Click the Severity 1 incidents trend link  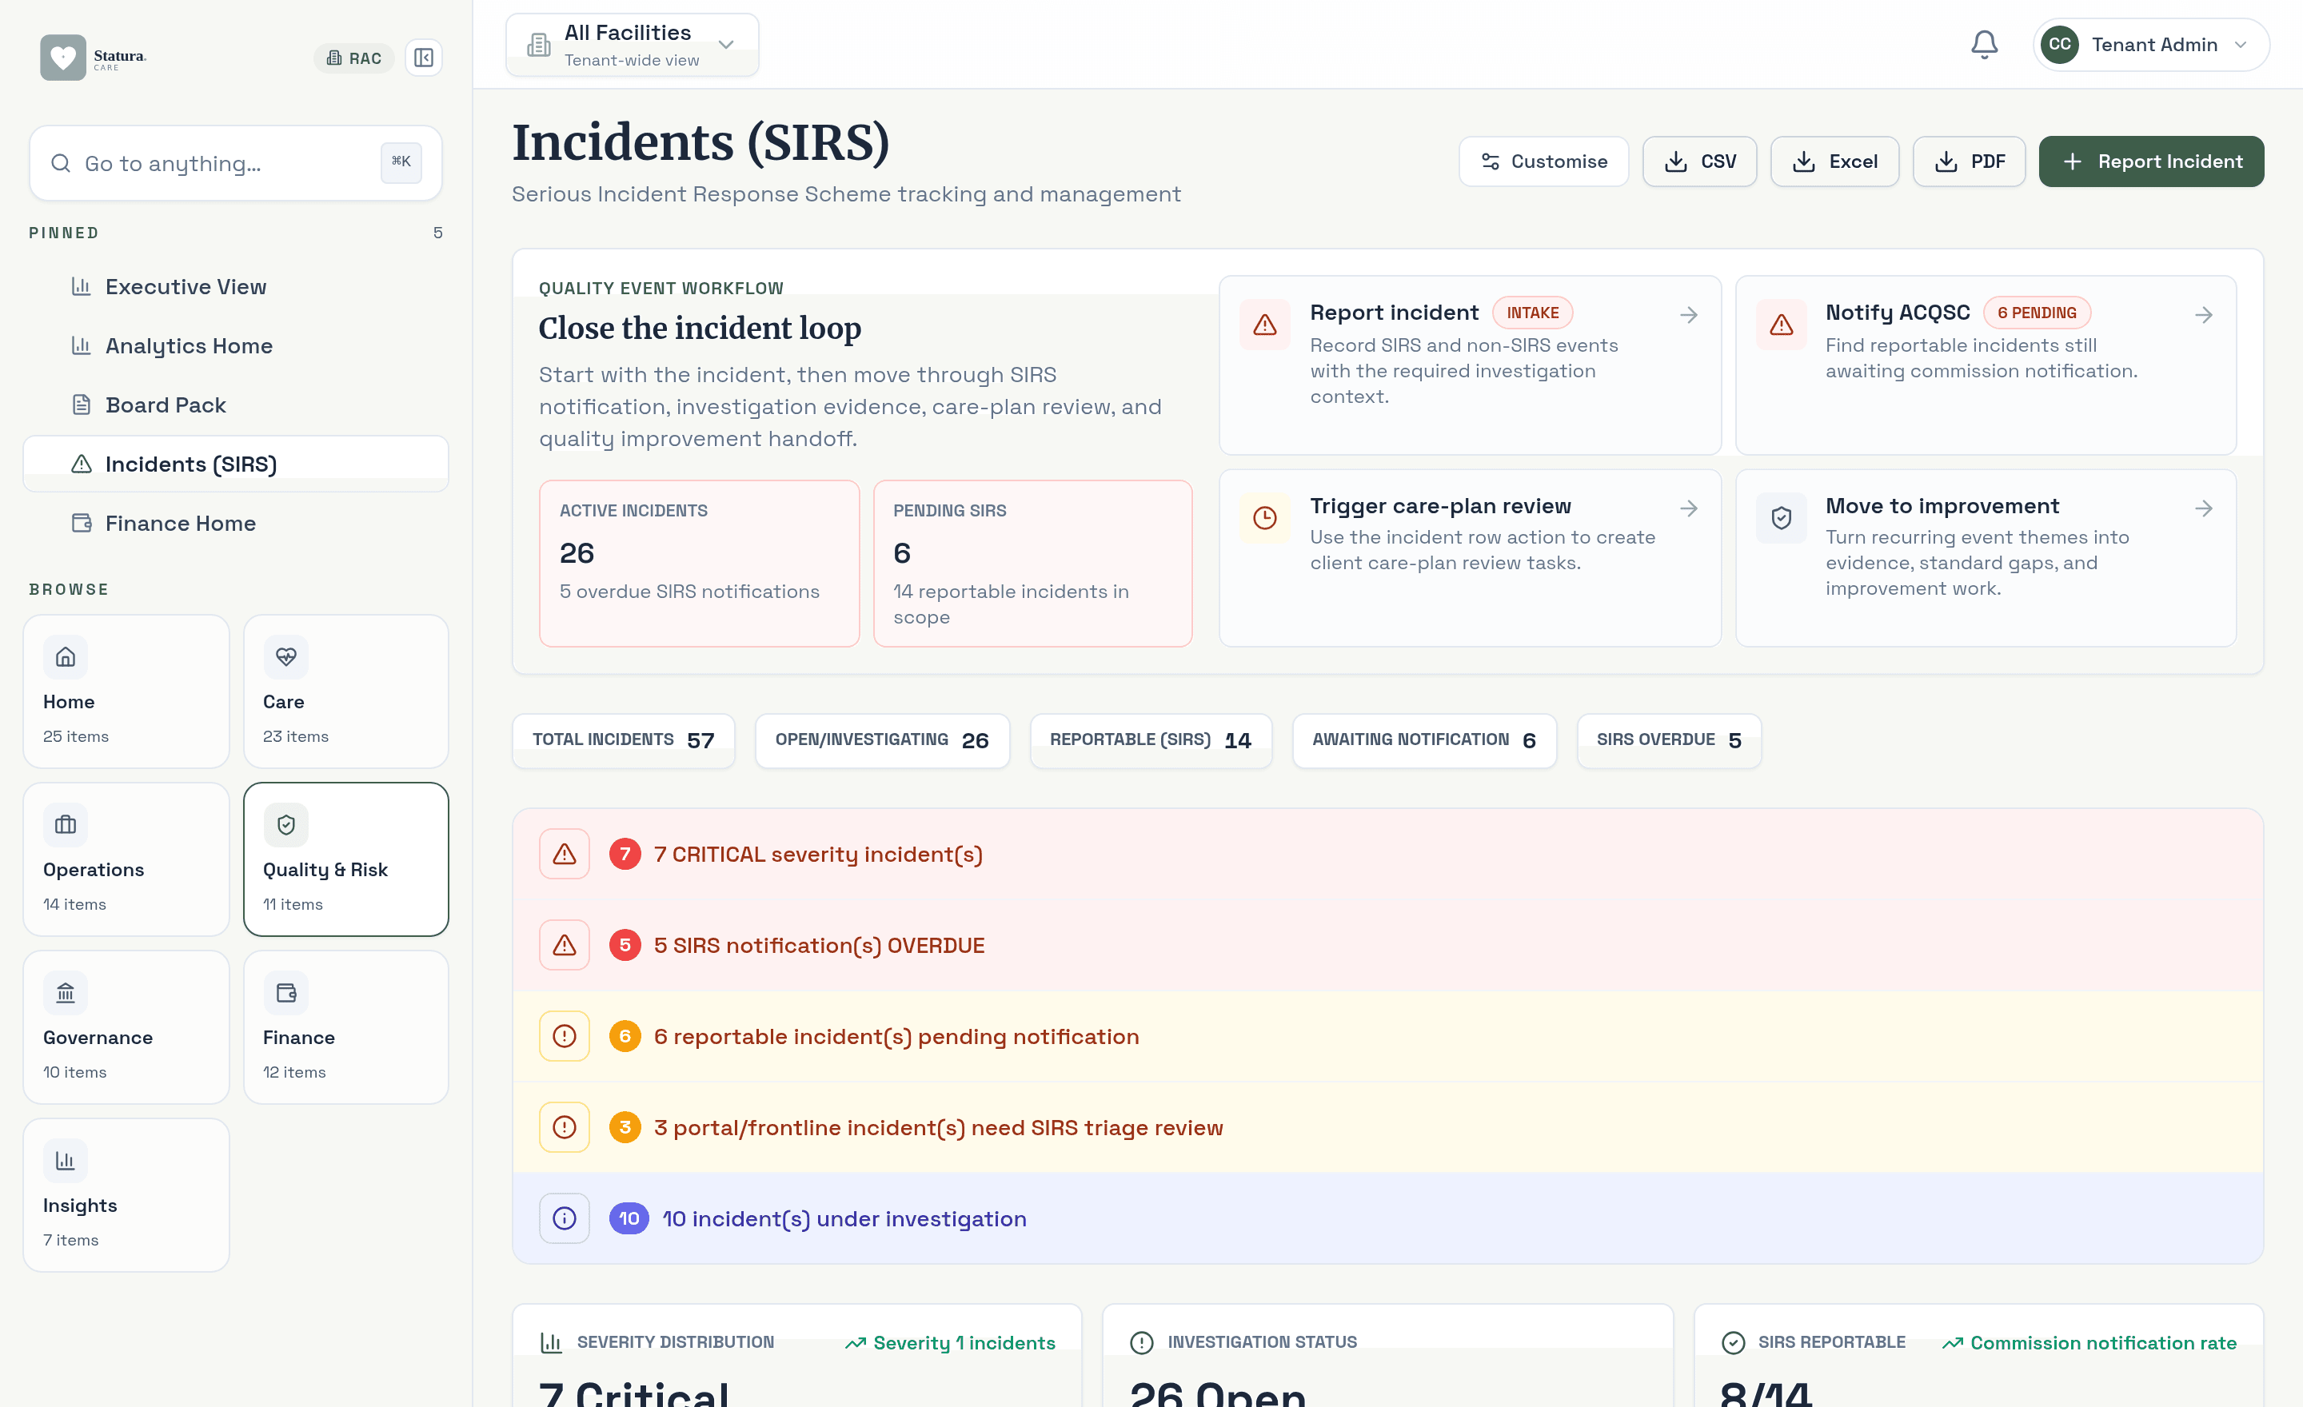(951, 1342)
